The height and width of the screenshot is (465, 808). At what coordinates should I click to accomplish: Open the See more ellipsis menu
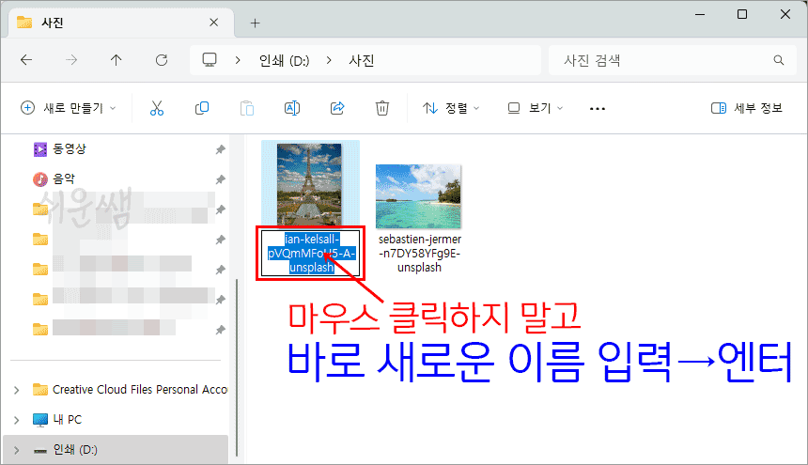click(x=598, y=109)
